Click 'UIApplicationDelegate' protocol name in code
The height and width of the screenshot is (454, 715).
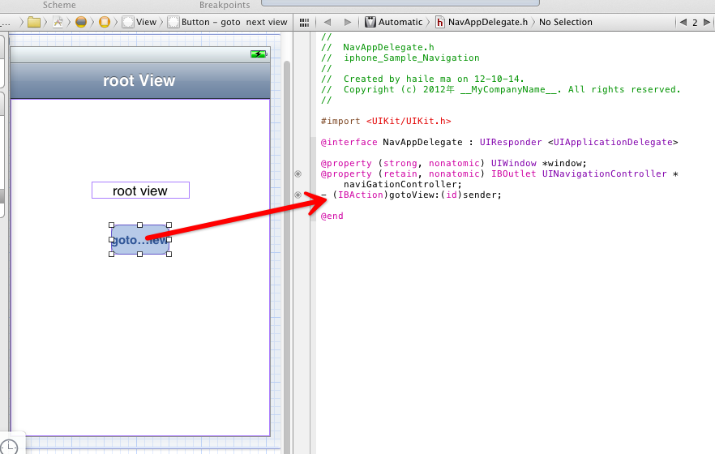tap(613, 142)
